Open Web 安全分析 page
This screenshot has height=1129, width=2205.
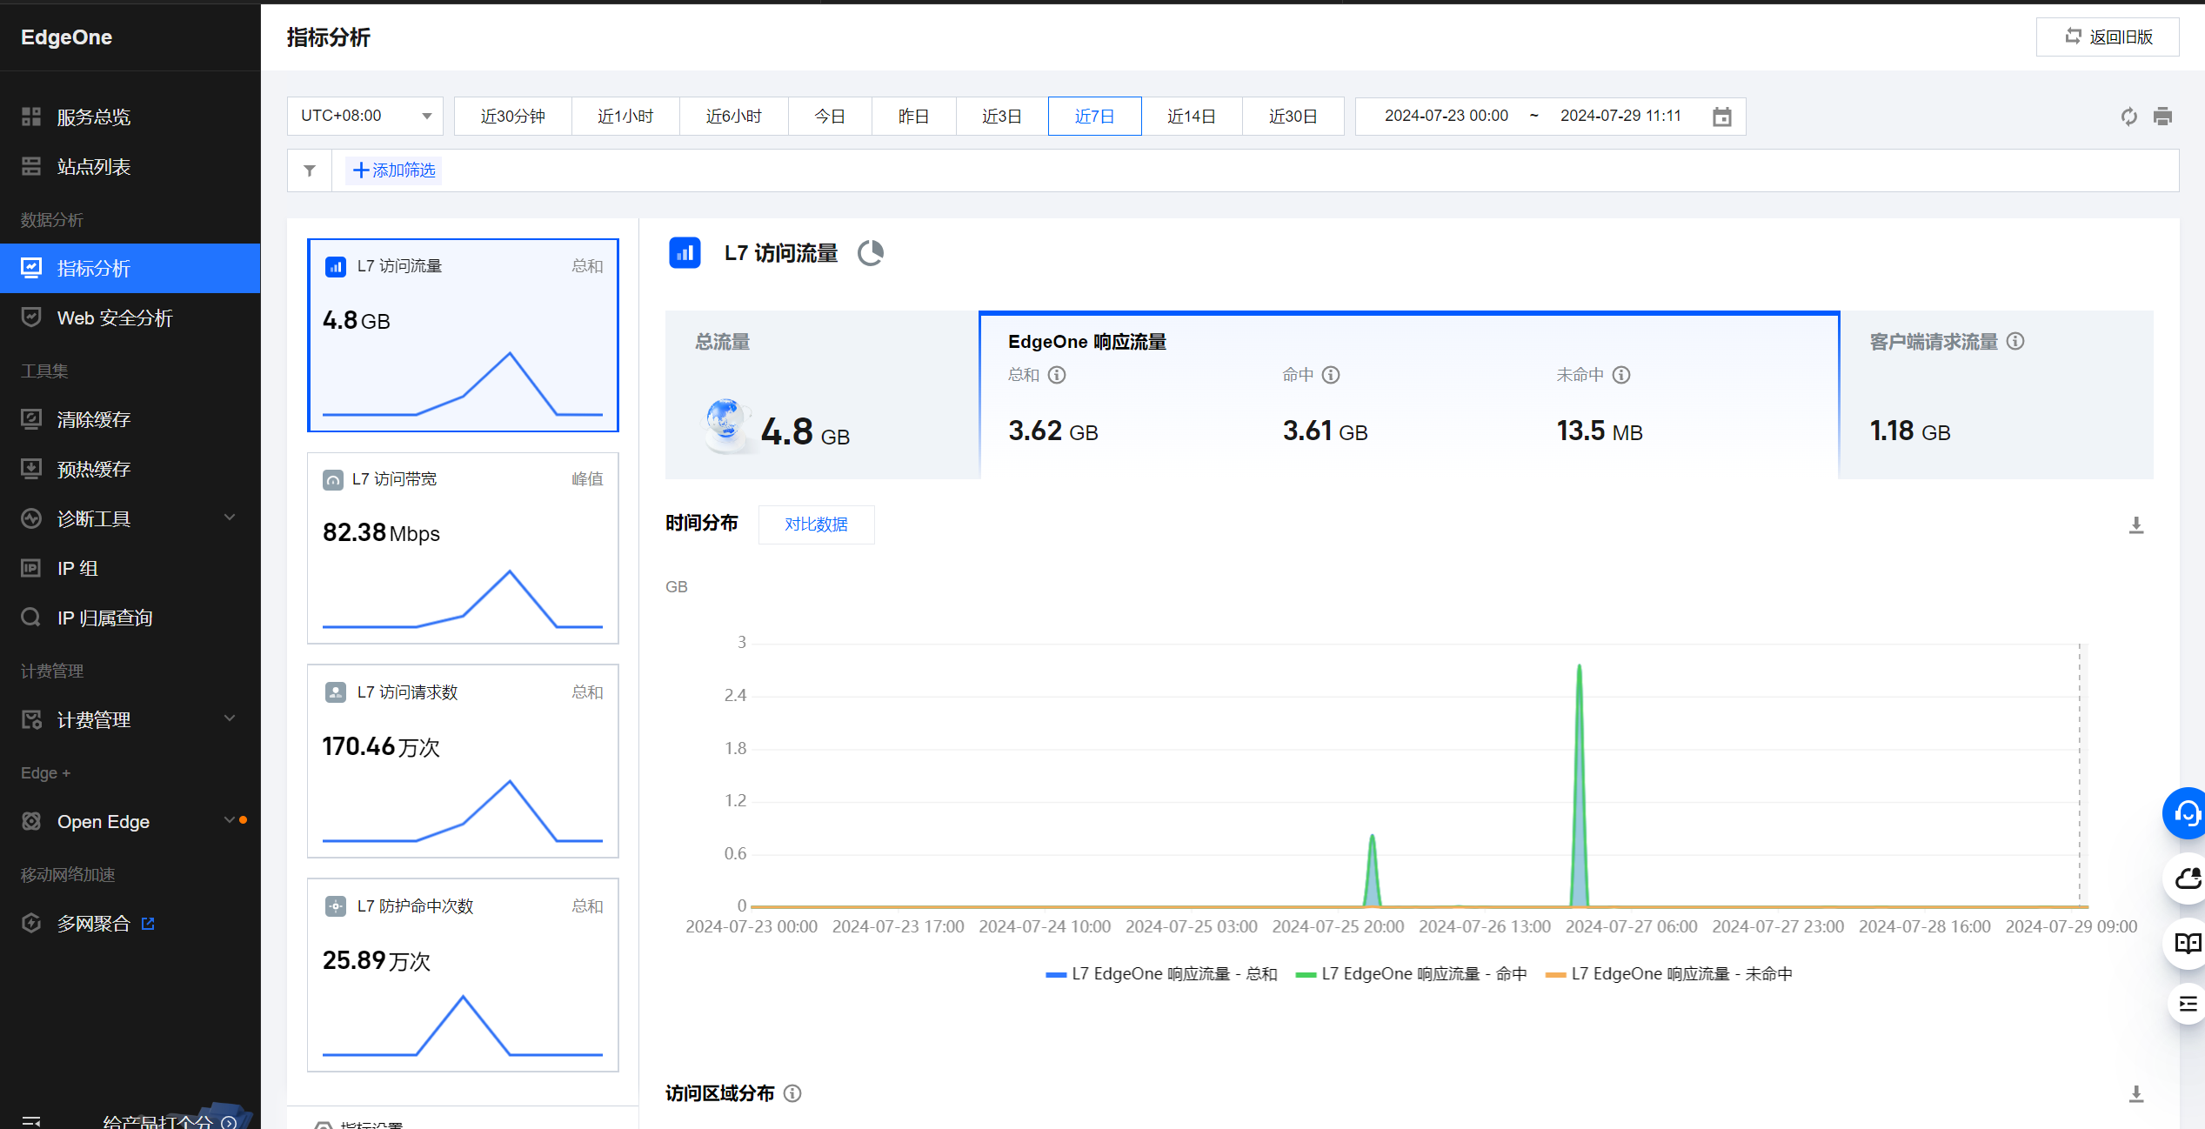[130, 317]
